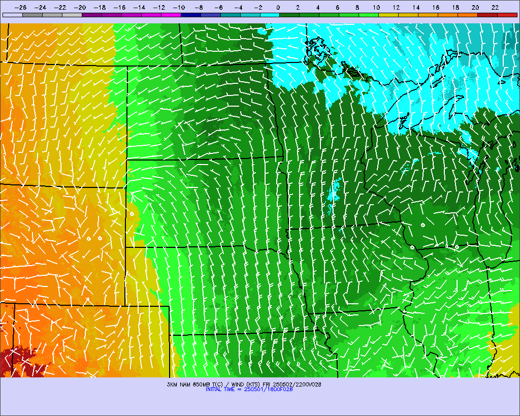Click the "-8" legend label
Image resolution: width=520 pixels, height=416 pixels.
(x=199, y=8)
